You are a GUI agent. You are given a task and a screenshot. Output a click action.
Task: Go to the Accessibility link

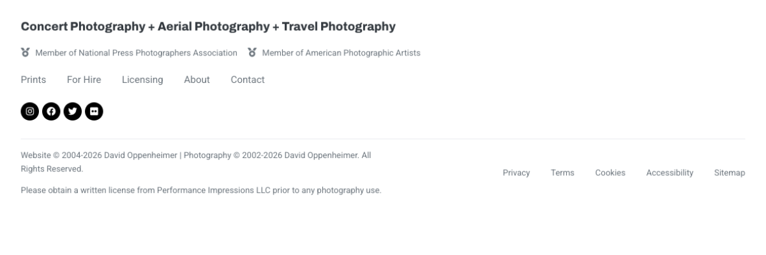point(670,173)
